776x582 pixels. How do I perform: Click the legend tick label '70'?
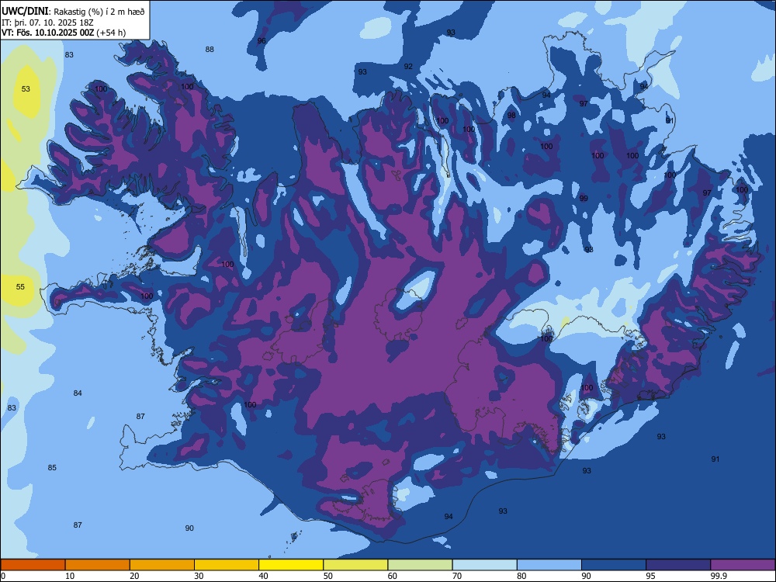(x=457, y=576)
